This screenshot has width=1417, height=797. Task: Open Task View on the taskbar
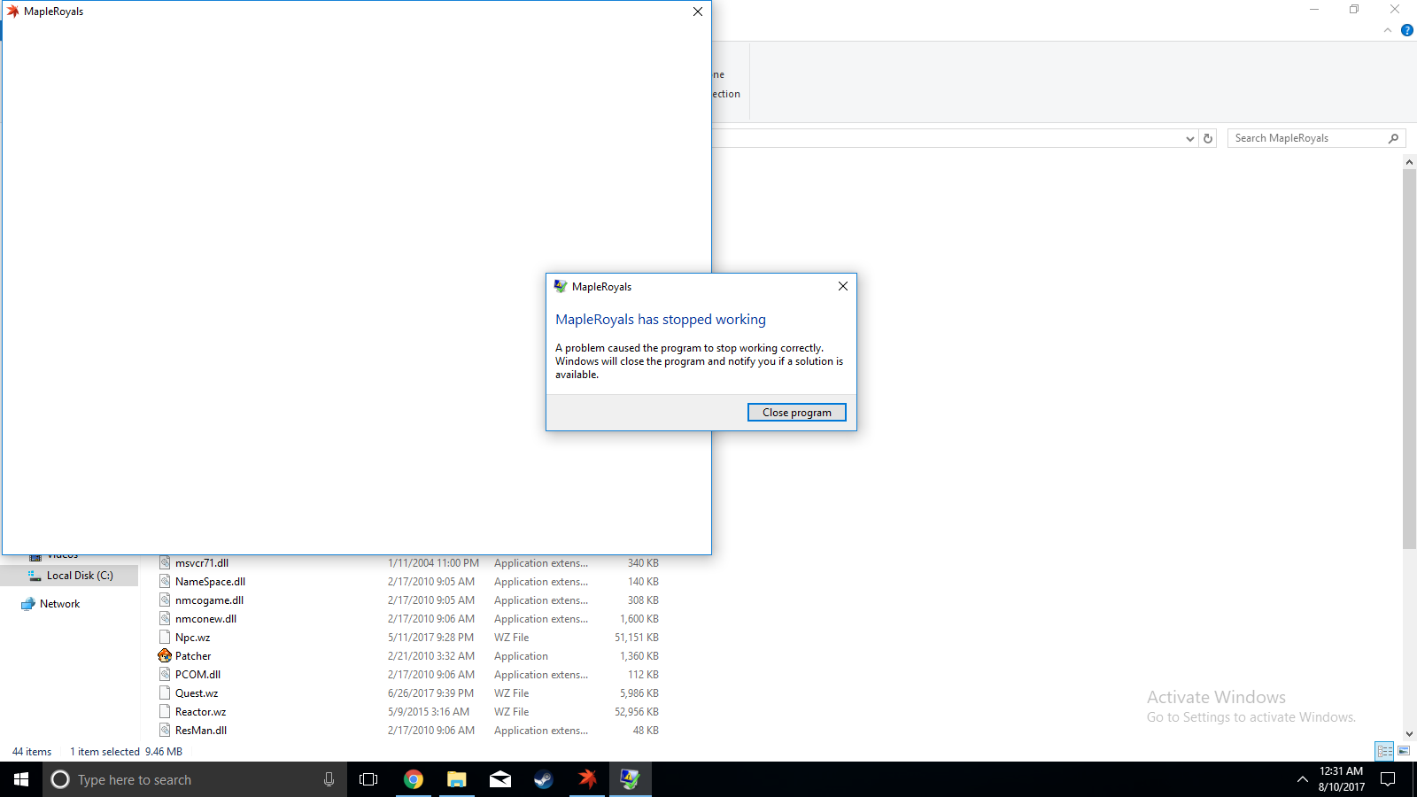pyautogui.click(x=368, y=779)
